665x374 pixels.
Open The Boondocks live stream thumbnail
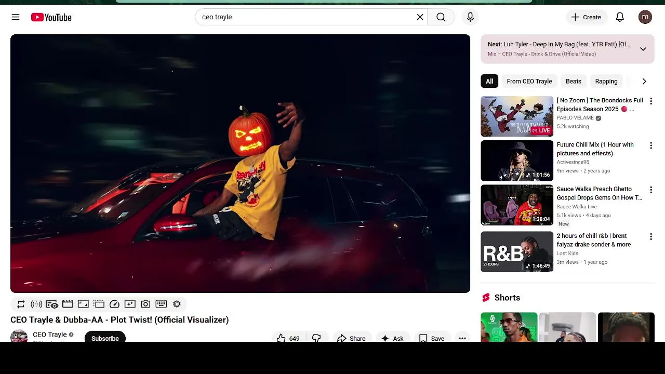[x=517, y=116]
